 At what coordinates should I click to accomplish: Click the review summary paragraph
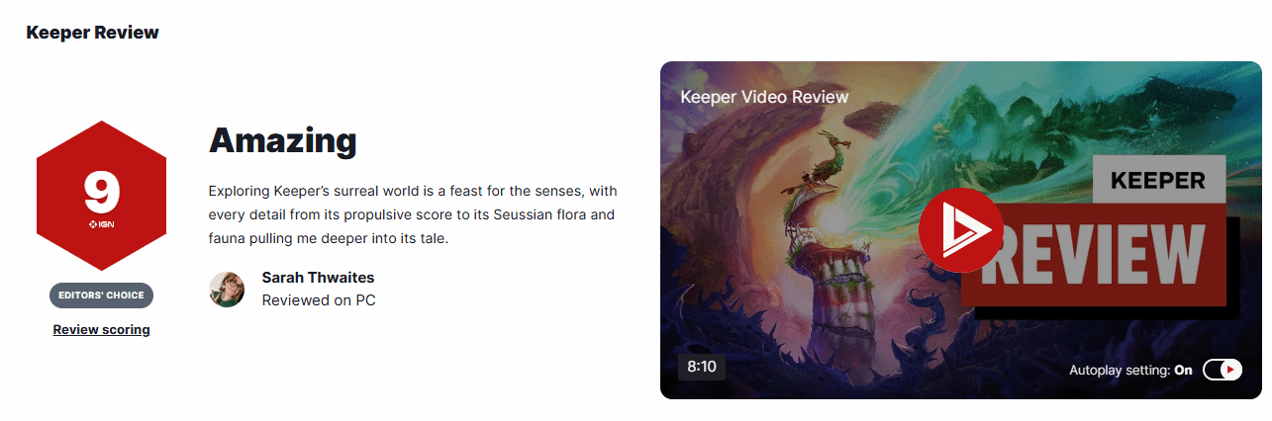(x=413, y=214)
